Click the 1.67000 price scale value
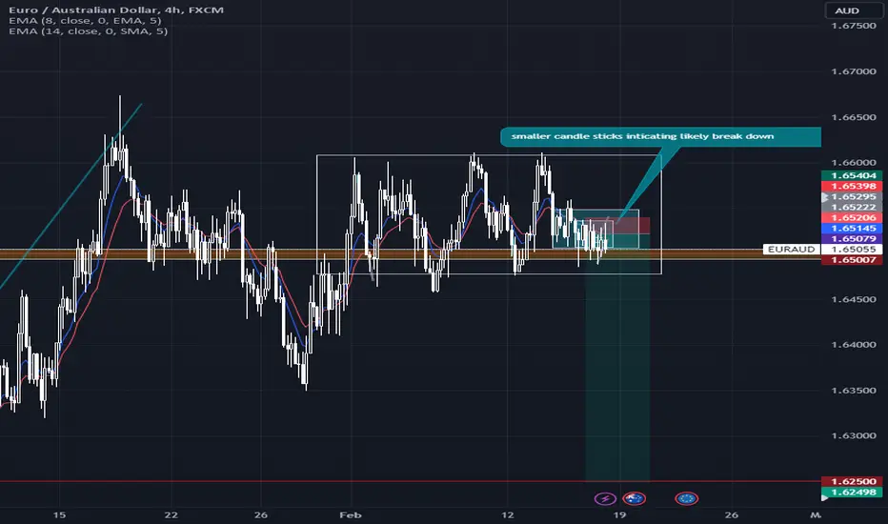The image size is (888, 524). pos(854,71)
